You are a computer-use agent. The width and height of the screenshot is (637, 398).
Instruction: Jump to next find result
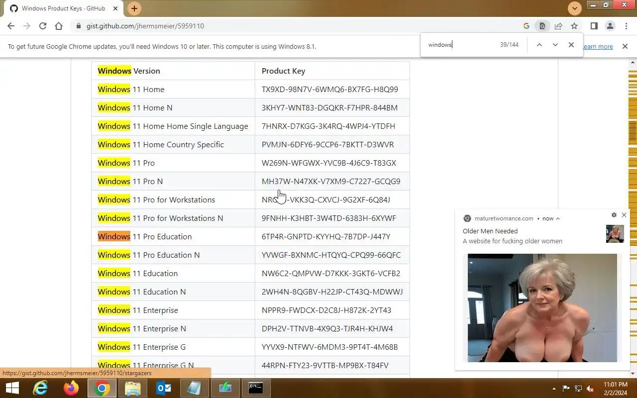coord(555,45)
